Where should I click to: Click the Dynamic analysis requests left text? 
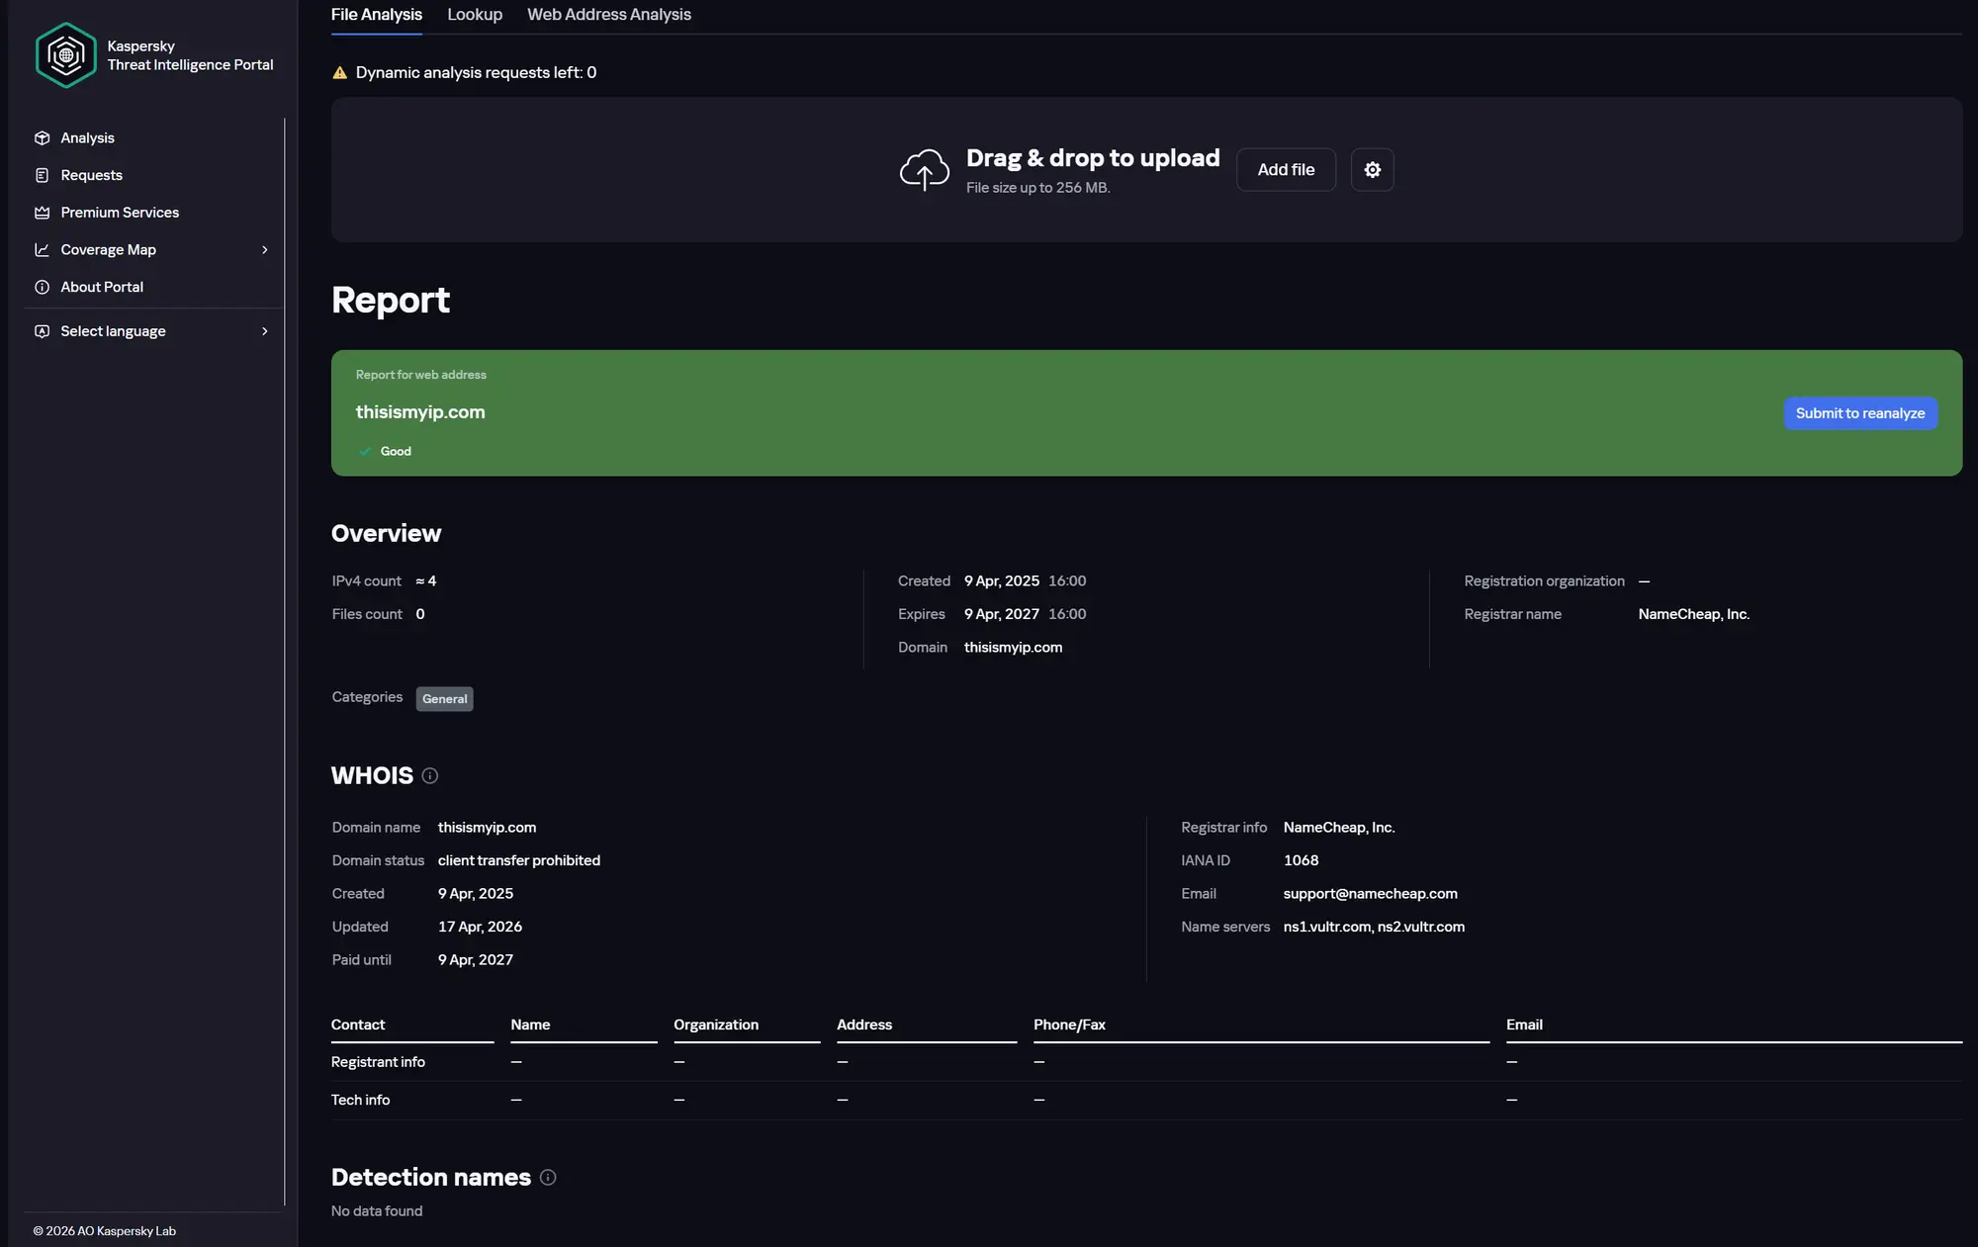476,72
